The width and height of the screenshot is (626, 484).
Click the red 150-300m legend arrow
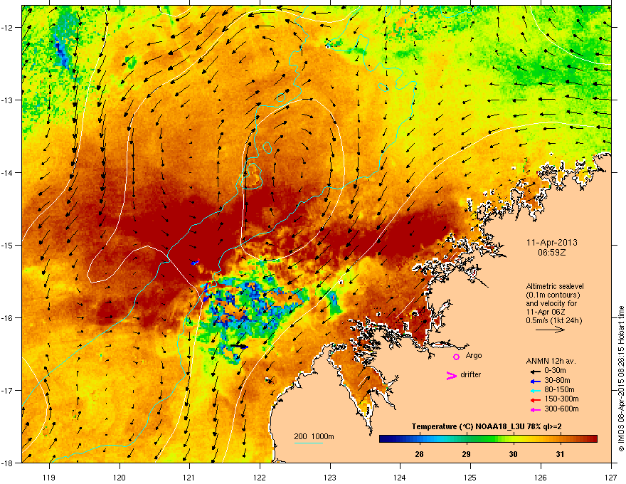(x=536, y=400)
